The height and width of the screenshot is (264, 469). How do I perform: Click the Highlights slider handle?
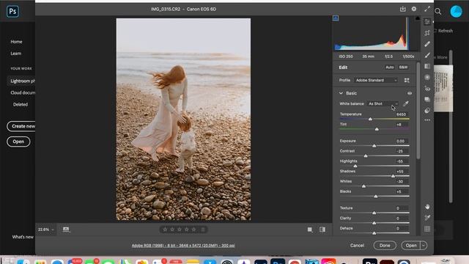pos(355,166)
